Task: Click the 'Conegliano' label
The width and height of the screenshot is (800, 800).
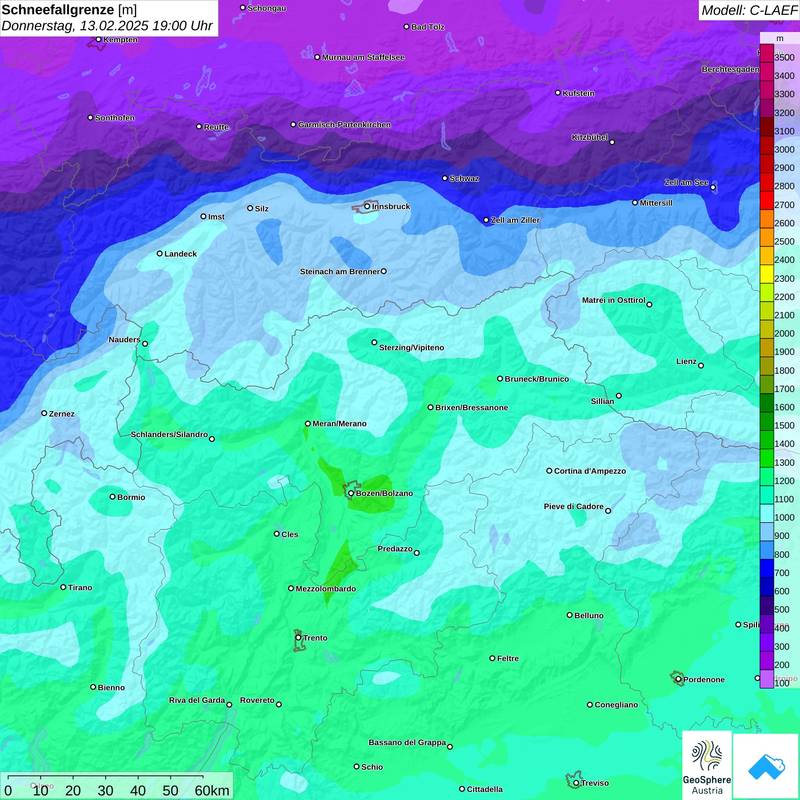Action: [616, 705]
